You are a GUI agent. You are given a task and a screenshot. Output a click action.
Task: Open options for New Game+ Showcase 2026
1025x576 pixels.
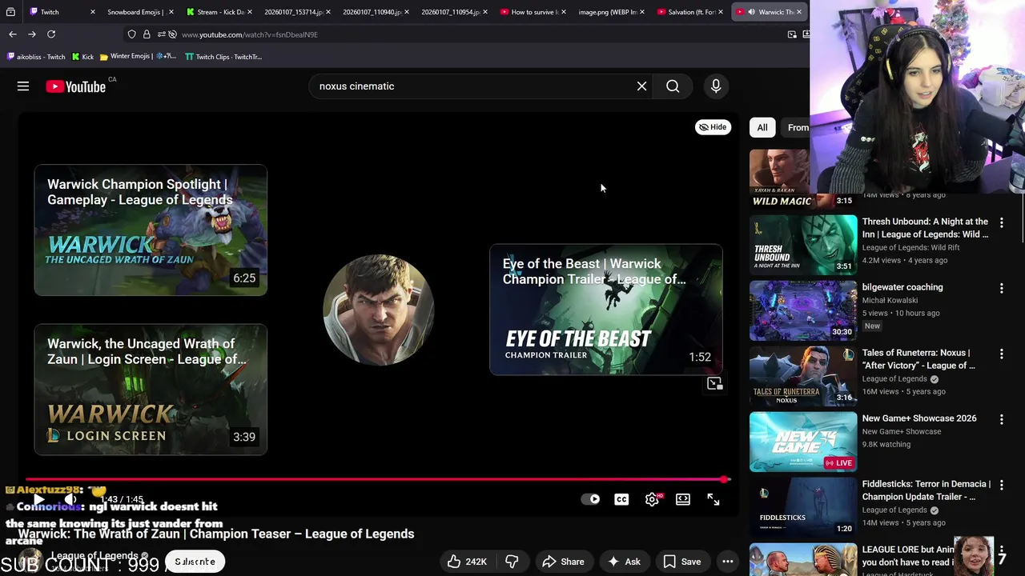pyautogui.click(x=1001, y=419)
